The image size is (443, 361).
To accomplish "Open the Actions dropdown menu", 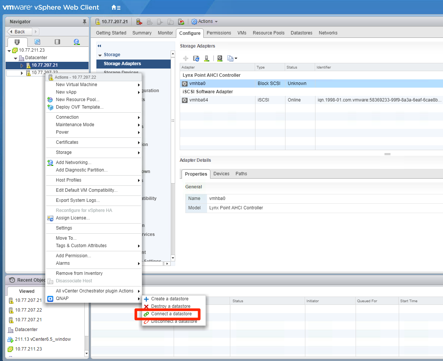I will (204, 21).
